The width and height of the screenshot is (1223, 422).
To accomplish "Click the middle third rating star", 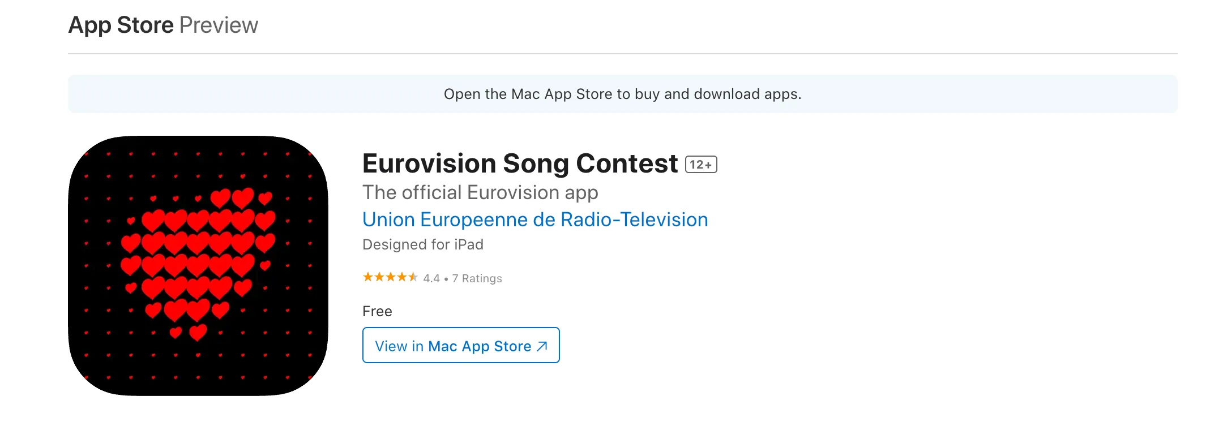I will 391,277.
